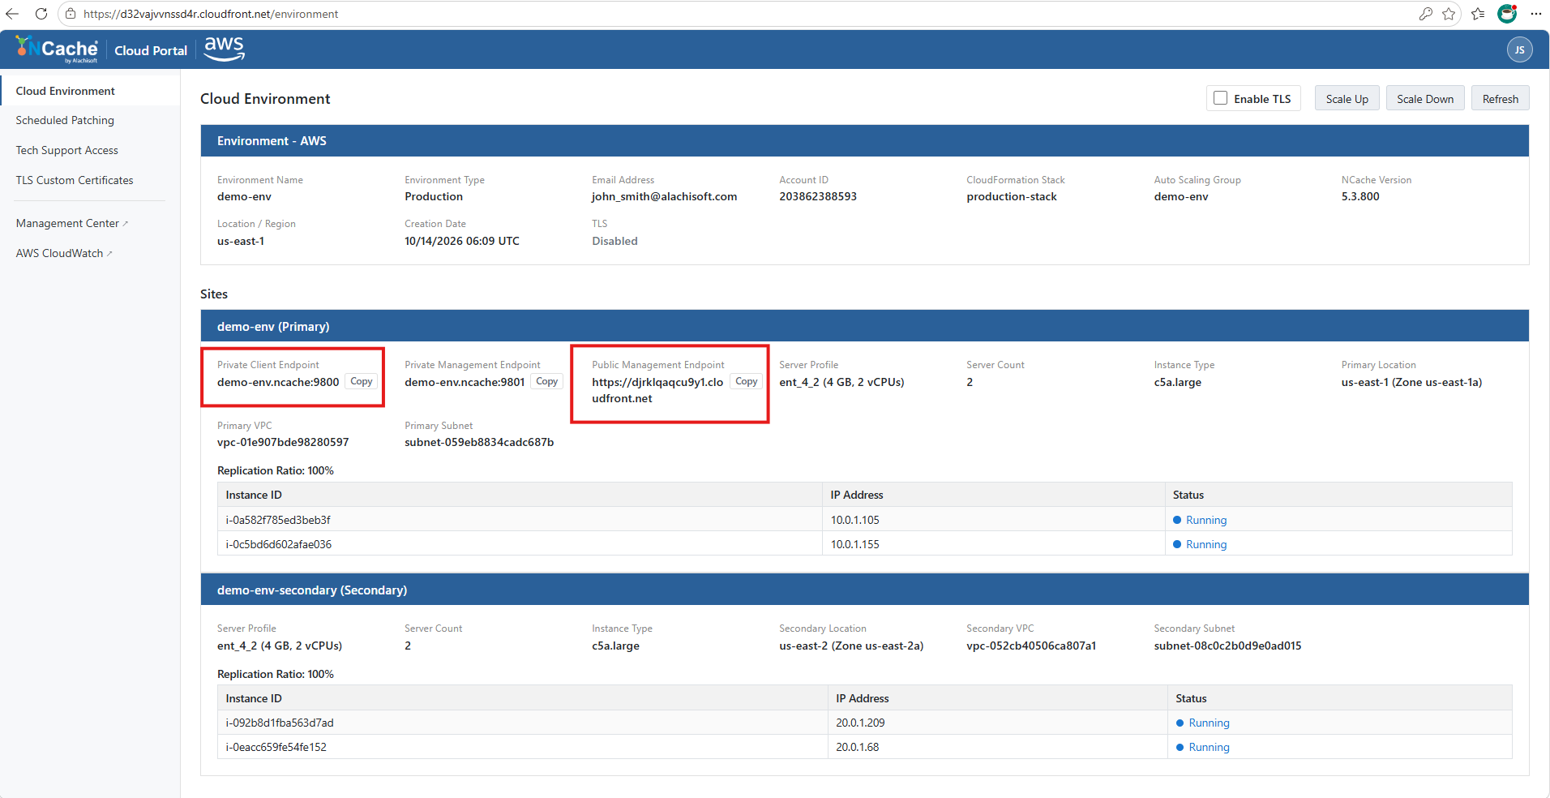Image resolution: width=1550 pixels, height=798 pixels.
Task: Open Management Center external link
Action: [x=71, y=223]
